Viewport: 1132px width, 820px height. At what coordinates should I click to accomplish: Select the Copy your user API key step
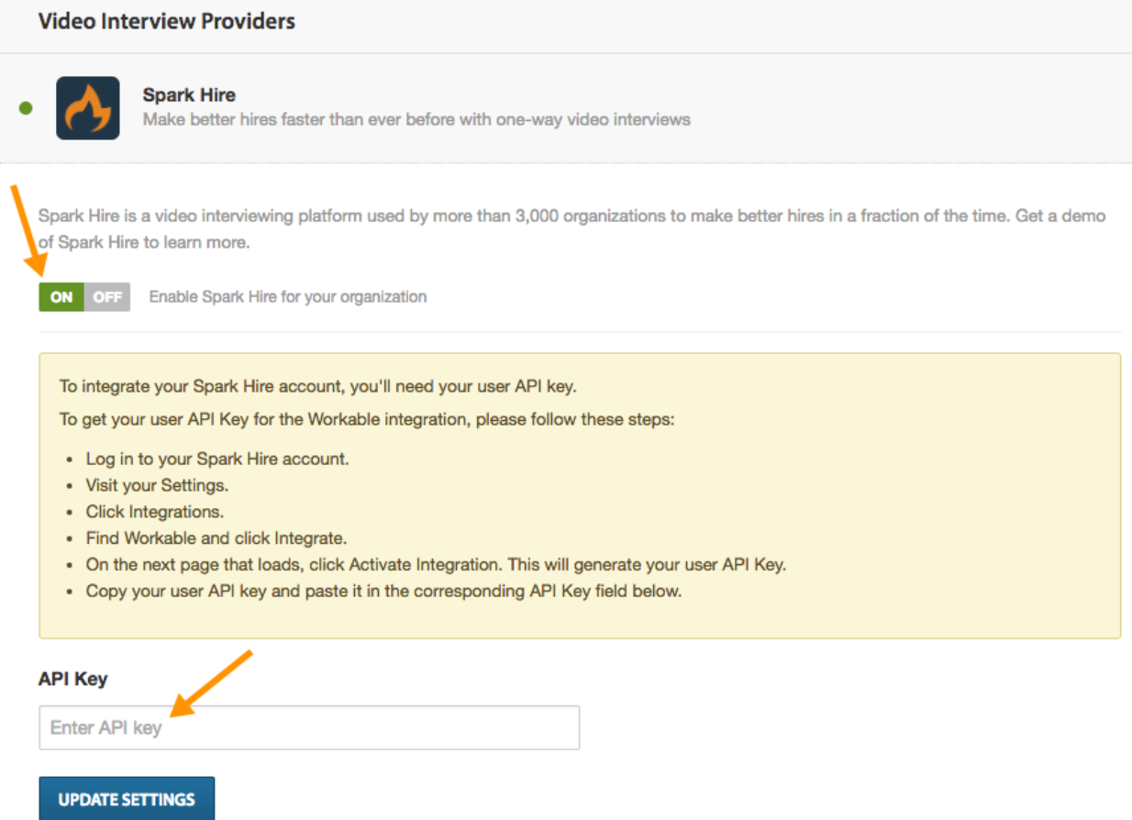coord(383,592)
